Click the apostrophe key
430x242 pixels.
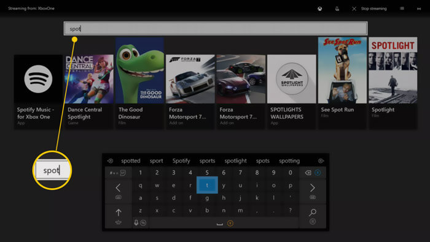[x=291, y=197]
